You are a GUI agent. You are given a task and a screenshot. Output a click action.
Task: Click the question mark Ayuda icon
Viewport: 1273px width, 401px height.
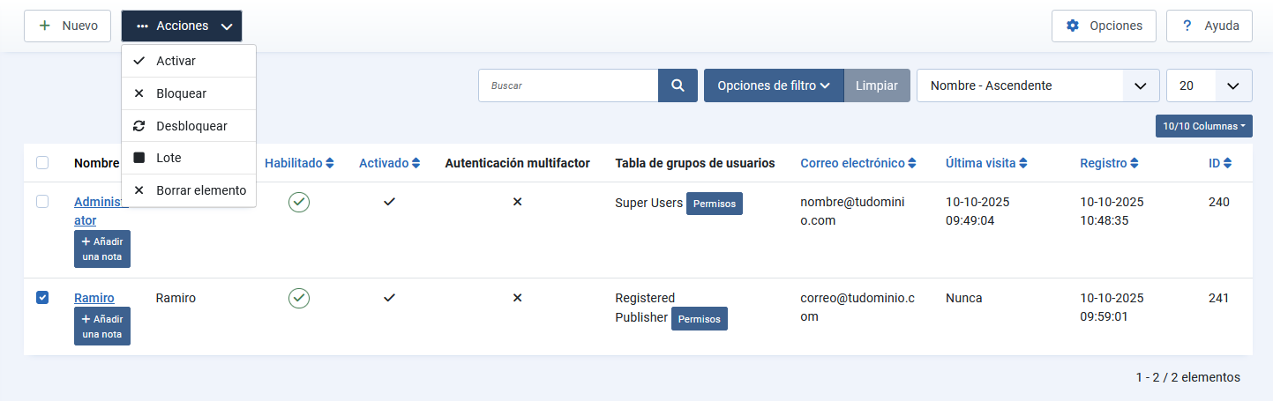click(1187, 26)
